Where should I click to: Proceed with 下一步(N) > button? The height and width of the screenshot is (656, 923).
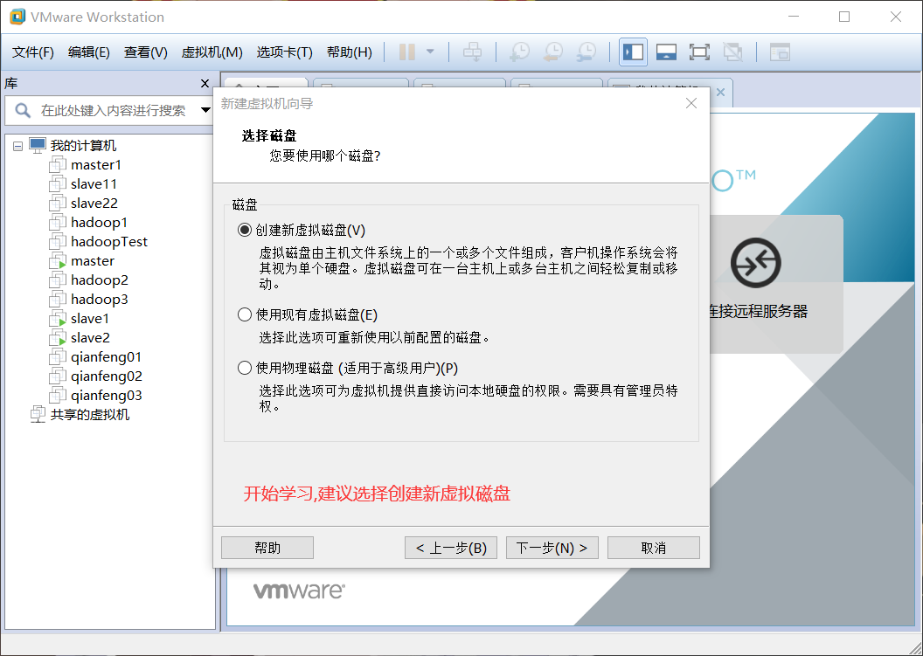[x=552, y=548]
